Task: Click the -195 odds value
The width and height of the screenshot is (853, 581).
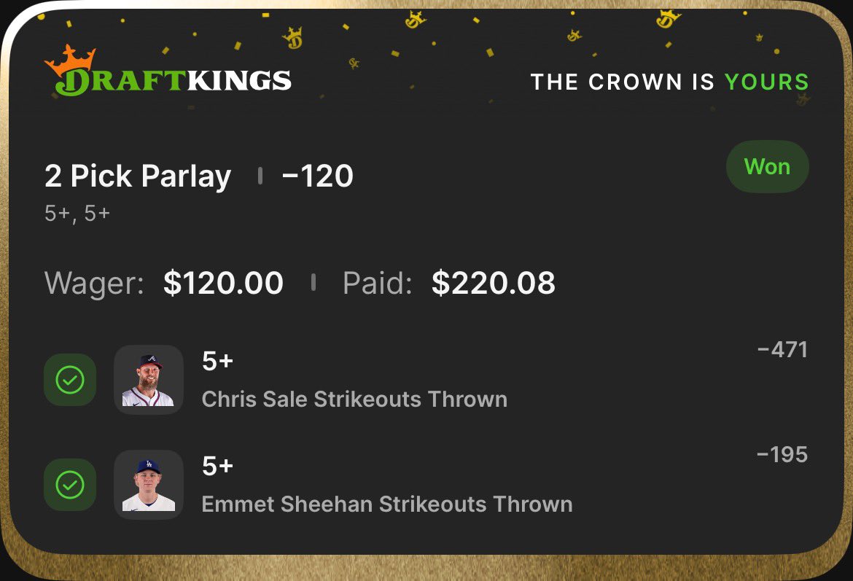Action: pos(782,455)
